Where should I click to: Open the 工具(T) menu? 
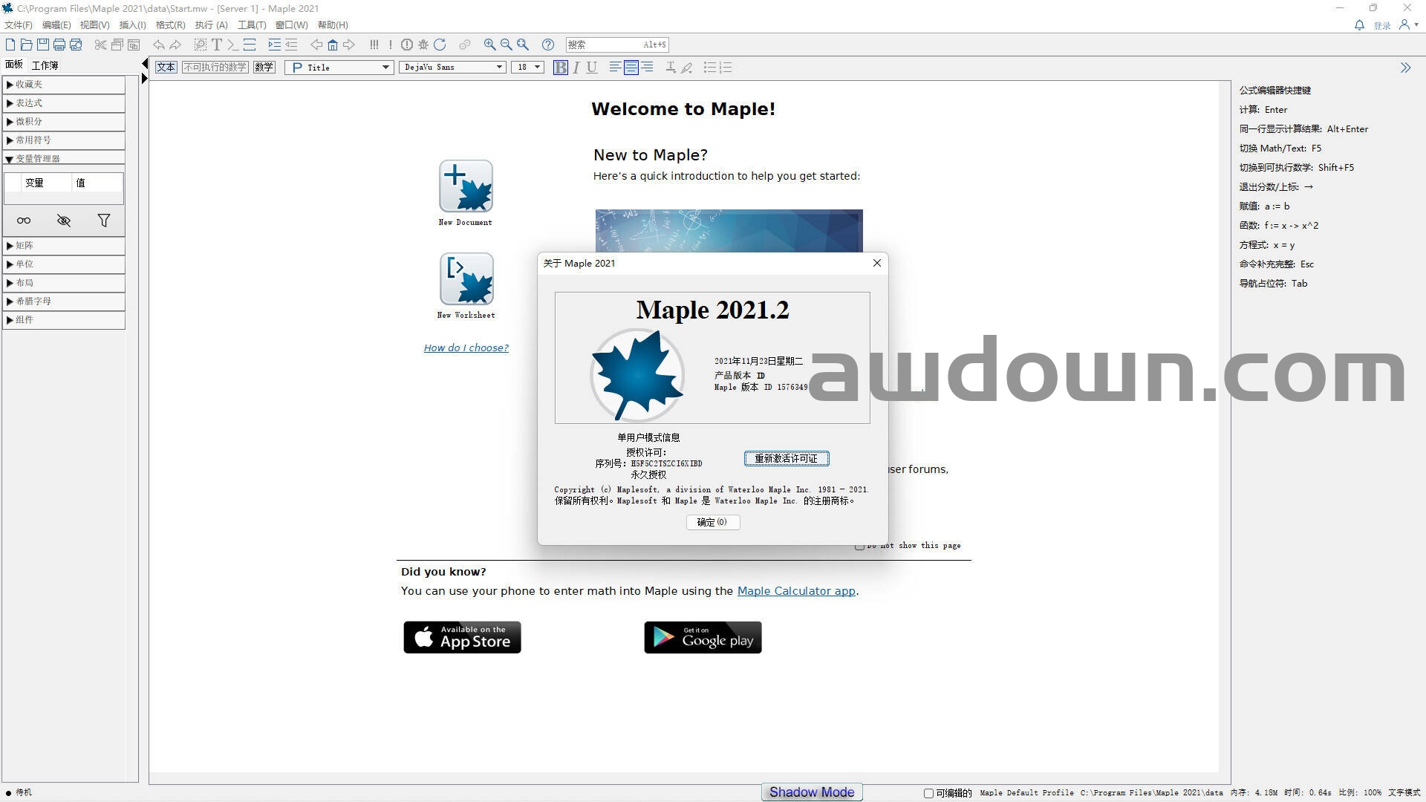click(x=251, y=25)
